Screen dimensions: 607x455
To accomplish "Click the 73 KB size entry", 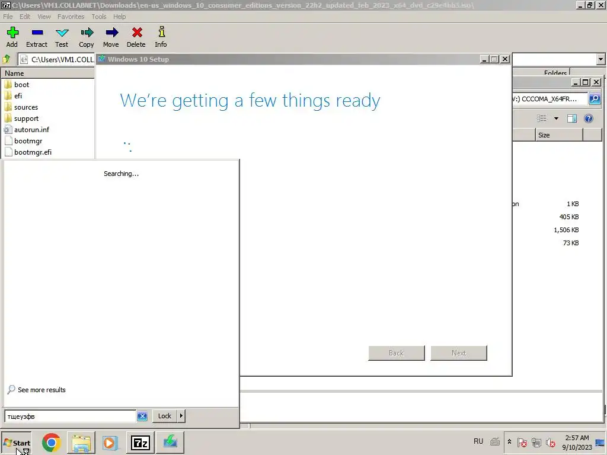I will [x=571, y=243].
